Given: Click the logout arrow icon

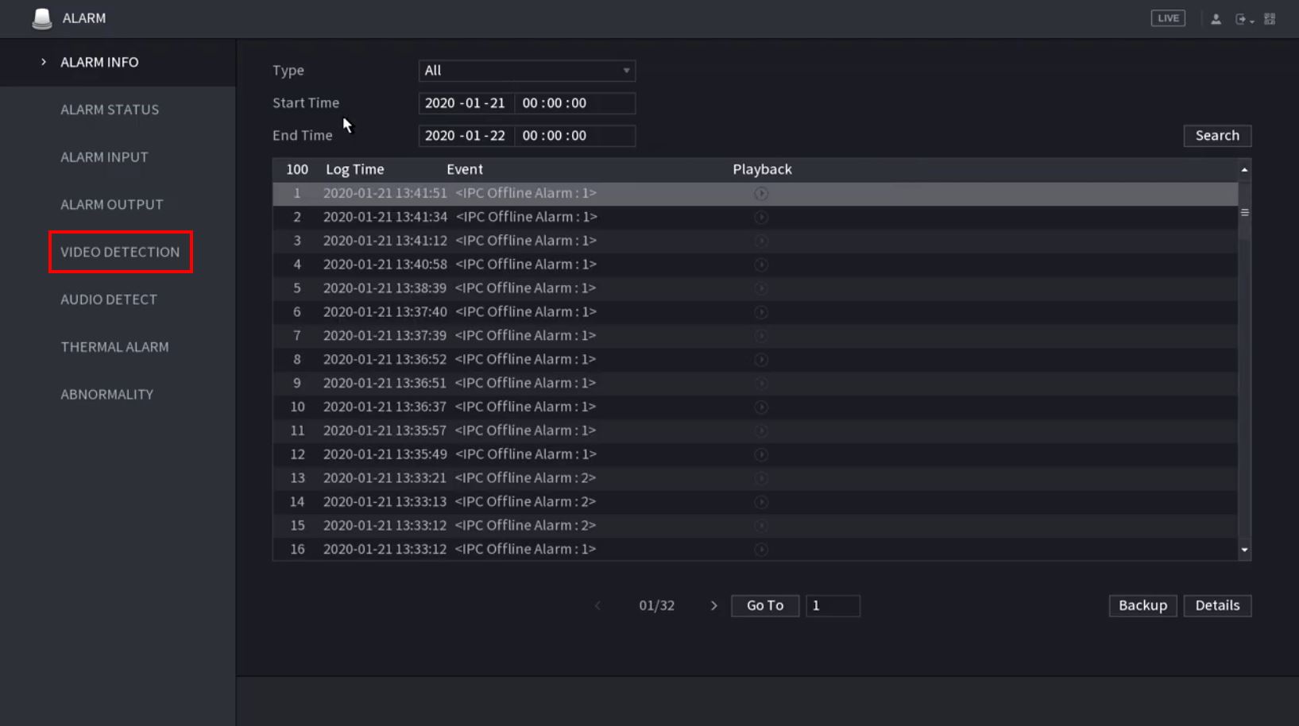Looking at the screenshot, I should (1242, 19).
